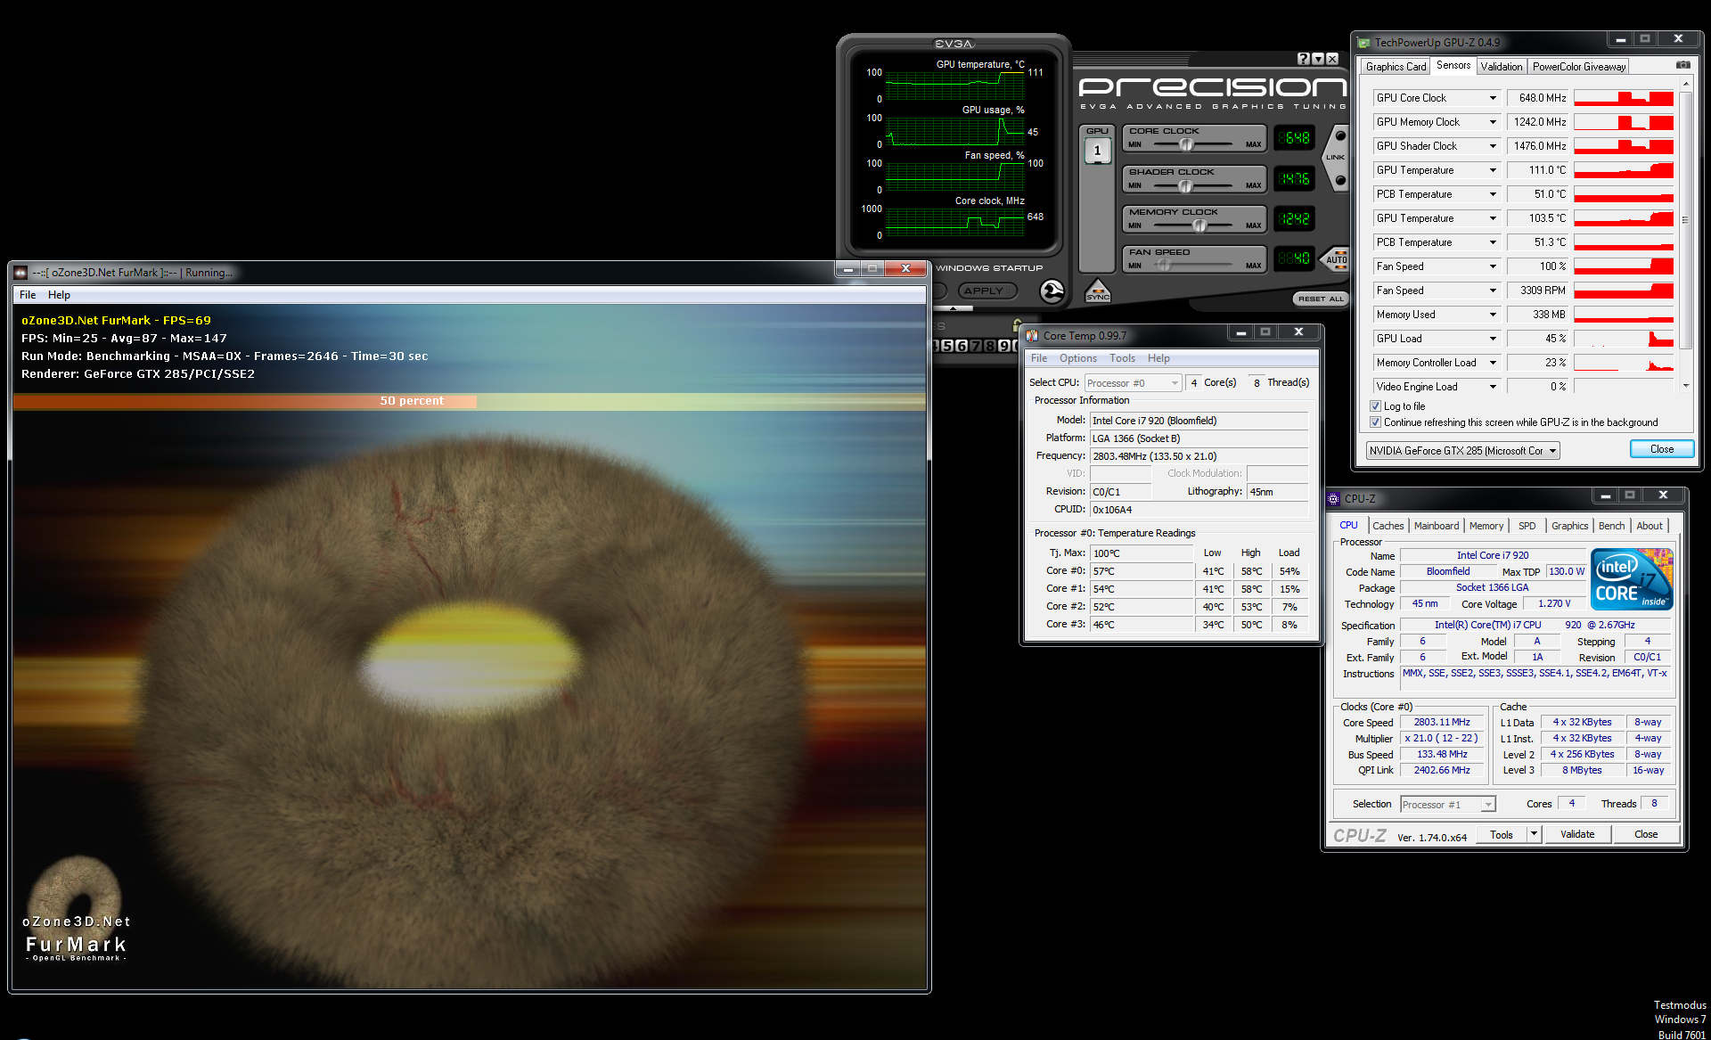The width and height of the screenshot is (1711, 1040).
Task: Uncheck Continue refreshing in background checkbox
Action: (1375, 422)
